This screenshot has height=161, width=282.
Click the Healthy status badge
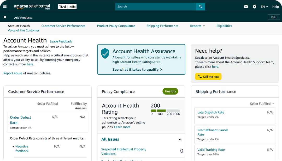click(x=170, y=91)
